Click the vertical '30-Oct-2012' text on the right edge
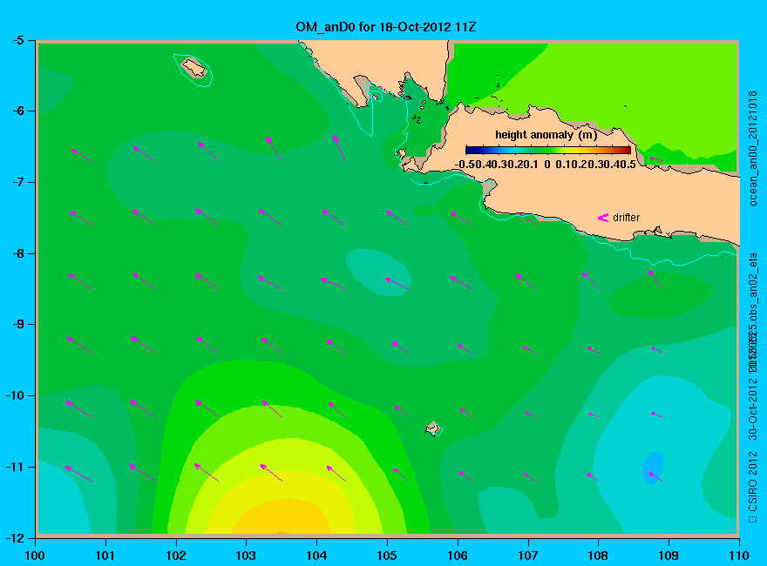 point(753,408)
